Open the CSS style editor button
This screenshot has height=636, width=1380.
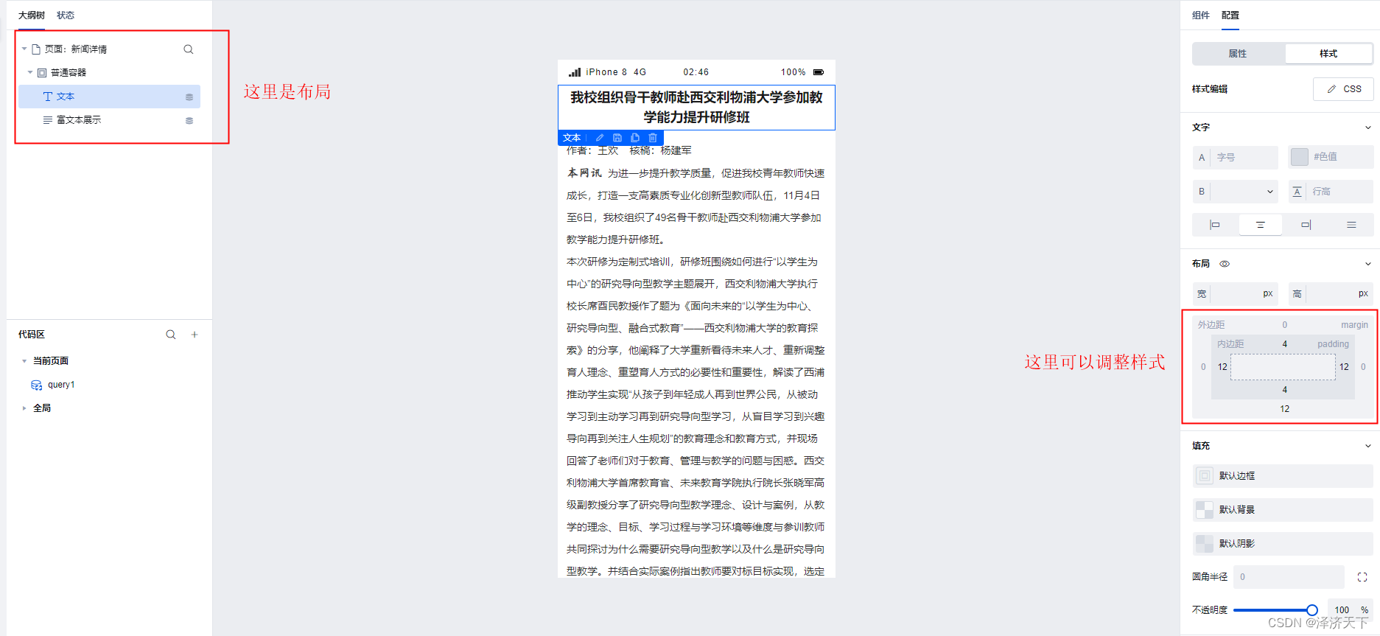1344,89
